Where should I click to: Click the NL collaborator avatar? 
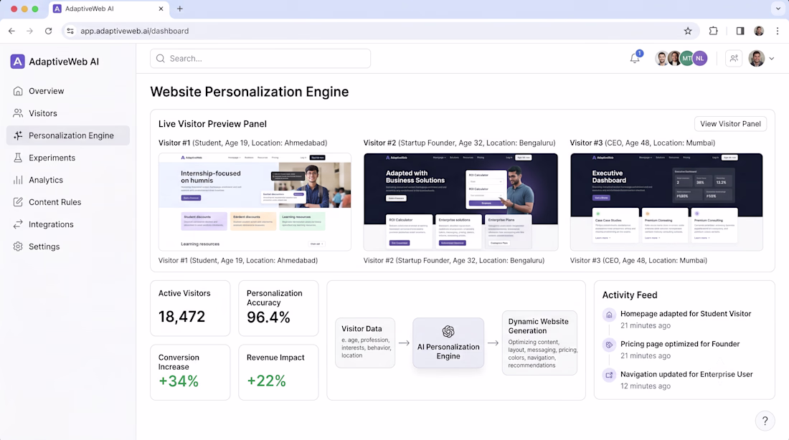[700, 58]
